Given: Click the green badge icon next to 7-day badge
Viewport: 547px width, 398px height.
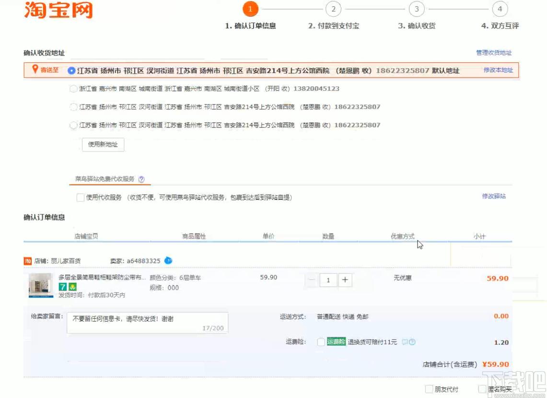Looking at the screenshot, I should 72,287.
